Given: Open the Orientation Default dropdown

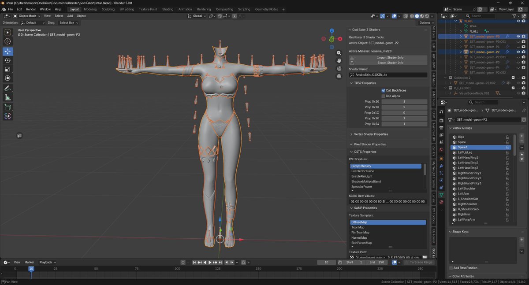Looking at the screenshot, I should (x=33, y=22).
